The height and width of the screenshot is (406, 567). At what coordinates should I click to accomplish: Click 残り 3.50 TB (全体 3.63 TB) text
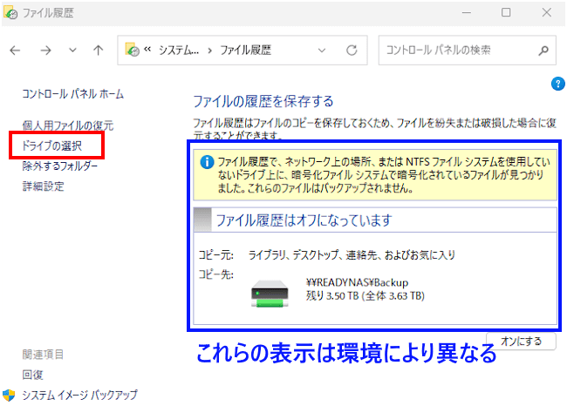click(x=365, y=296)
